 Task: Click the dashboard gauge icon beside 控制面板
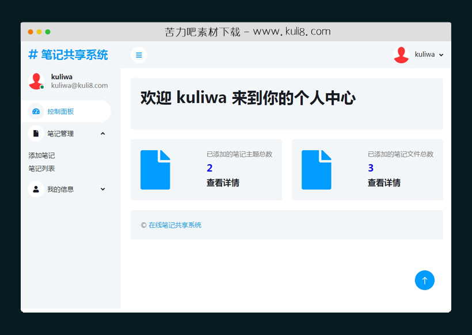click(x=36, y=111)
